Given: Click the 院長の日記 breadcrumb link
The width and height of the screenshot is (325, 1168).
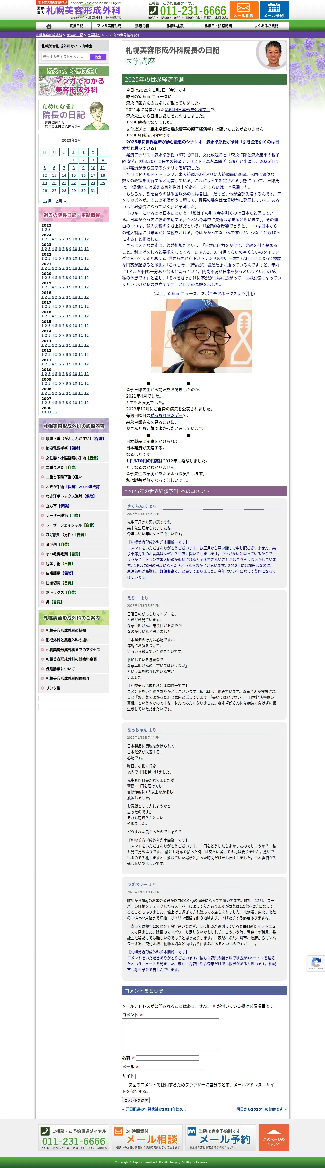Looking at the screenshot, I should [x=75, y=35].
